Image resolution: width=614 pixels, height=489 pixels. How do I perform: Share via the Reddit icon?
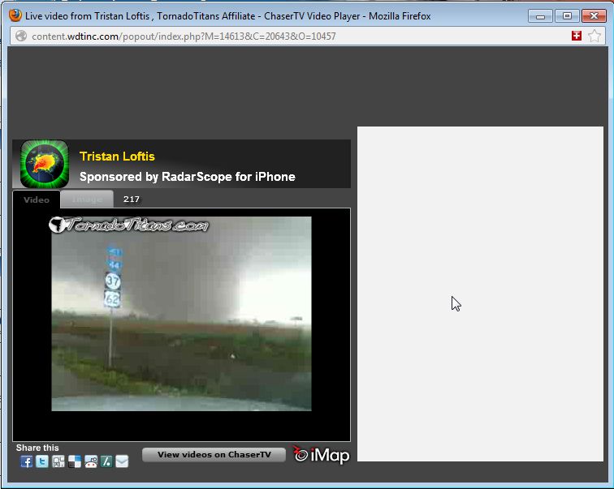pos(90,461)
